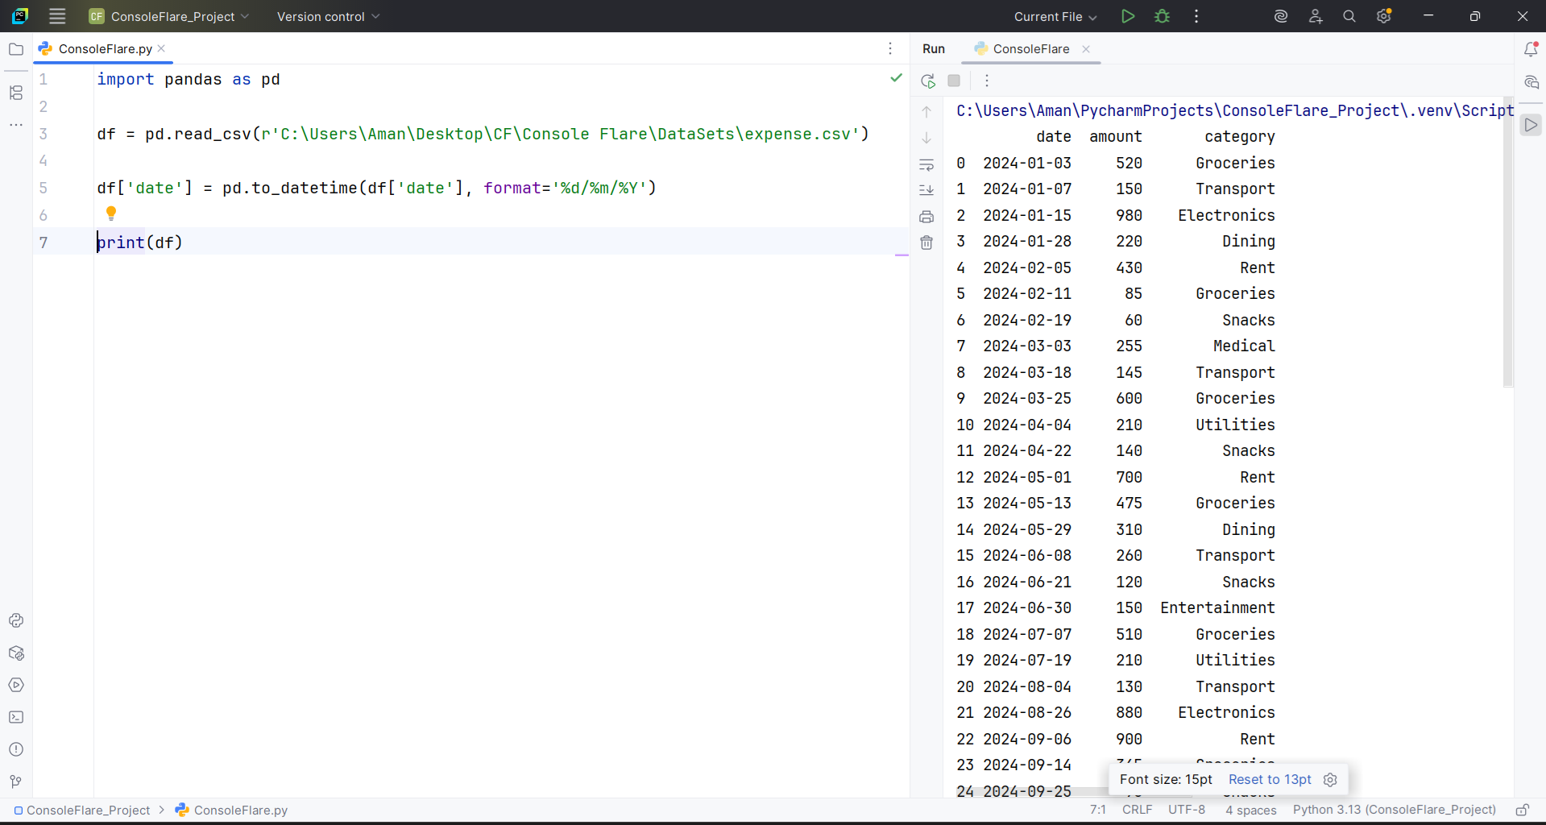Clear the run console output with trash icon
The image size is (1546, 825).
click(x=927, y=243)
